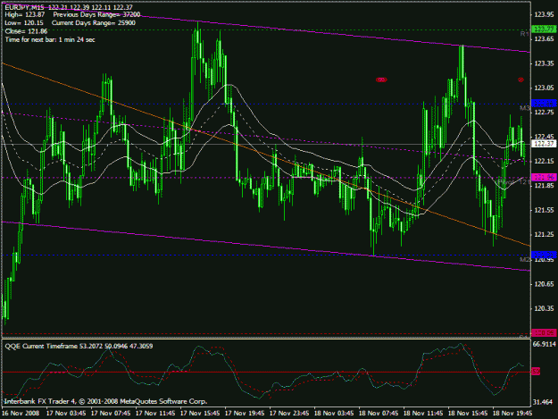
Task: Click the wide red oval marker
Action: tap(381, 80)
